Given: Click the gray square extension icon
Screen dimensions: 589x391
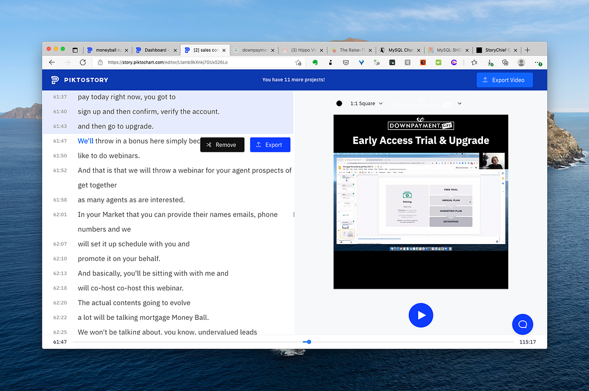Looking at the screenshot, I should tap(408, 62).
